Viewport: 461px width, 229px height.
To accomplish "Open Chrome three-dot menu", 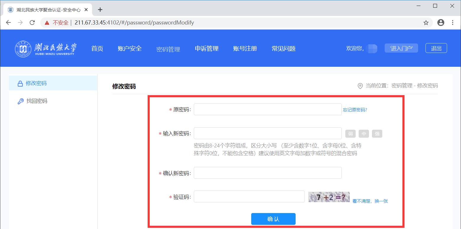I will [x=453, y=23].
